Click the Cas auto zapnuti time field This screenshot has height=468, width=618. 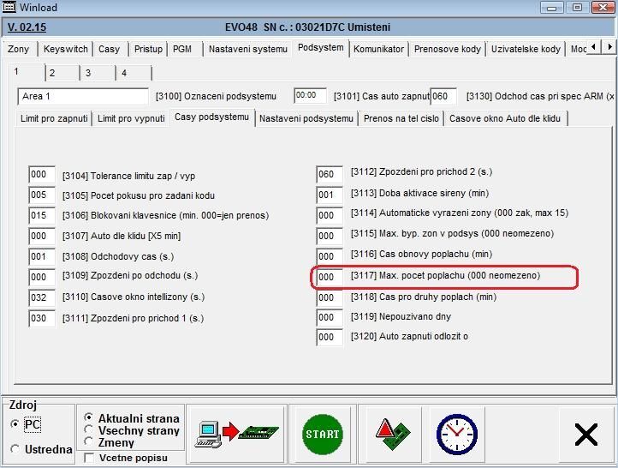coord(309,97)
